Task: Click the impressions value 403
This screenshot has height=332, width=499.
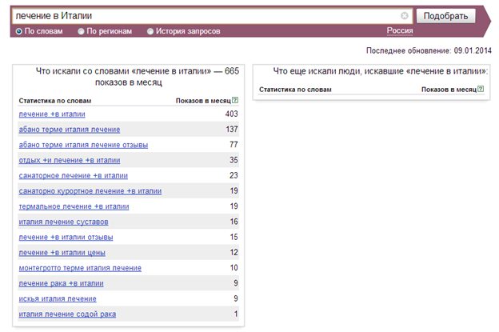Action: tap(231, 114)
